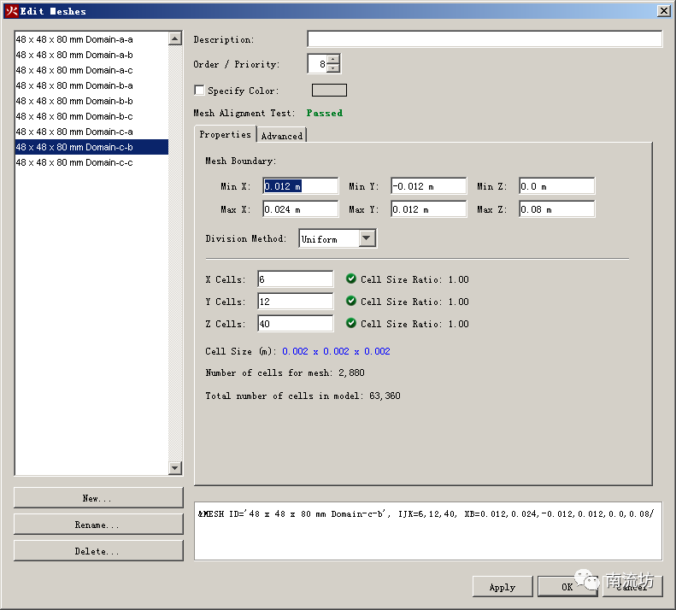Image resolution: width=676 pixels, height=610 pixels.
Task: Click the PyroSim flame icon in title bar
Action: point(11,11)
